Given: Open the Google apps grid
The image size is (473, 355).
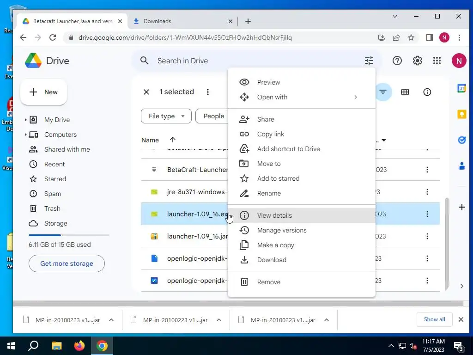Looking at the screenshot, I should point(437,61).
